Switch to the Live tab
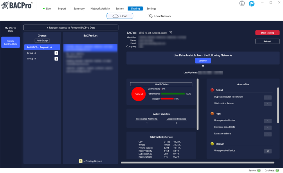Image resolution: width=283 pixels, height=173 pixels. 48,8
